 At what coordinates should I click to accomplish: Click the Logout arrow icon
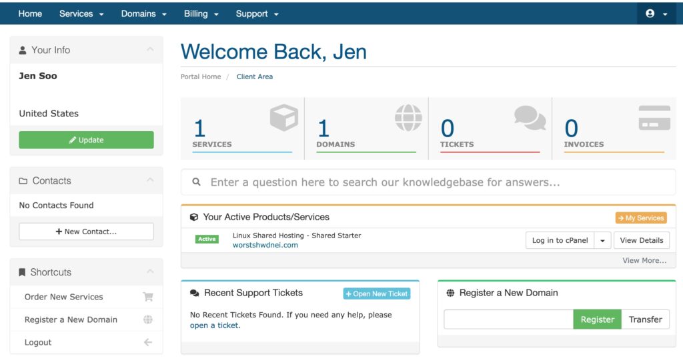tap(148, 342)
